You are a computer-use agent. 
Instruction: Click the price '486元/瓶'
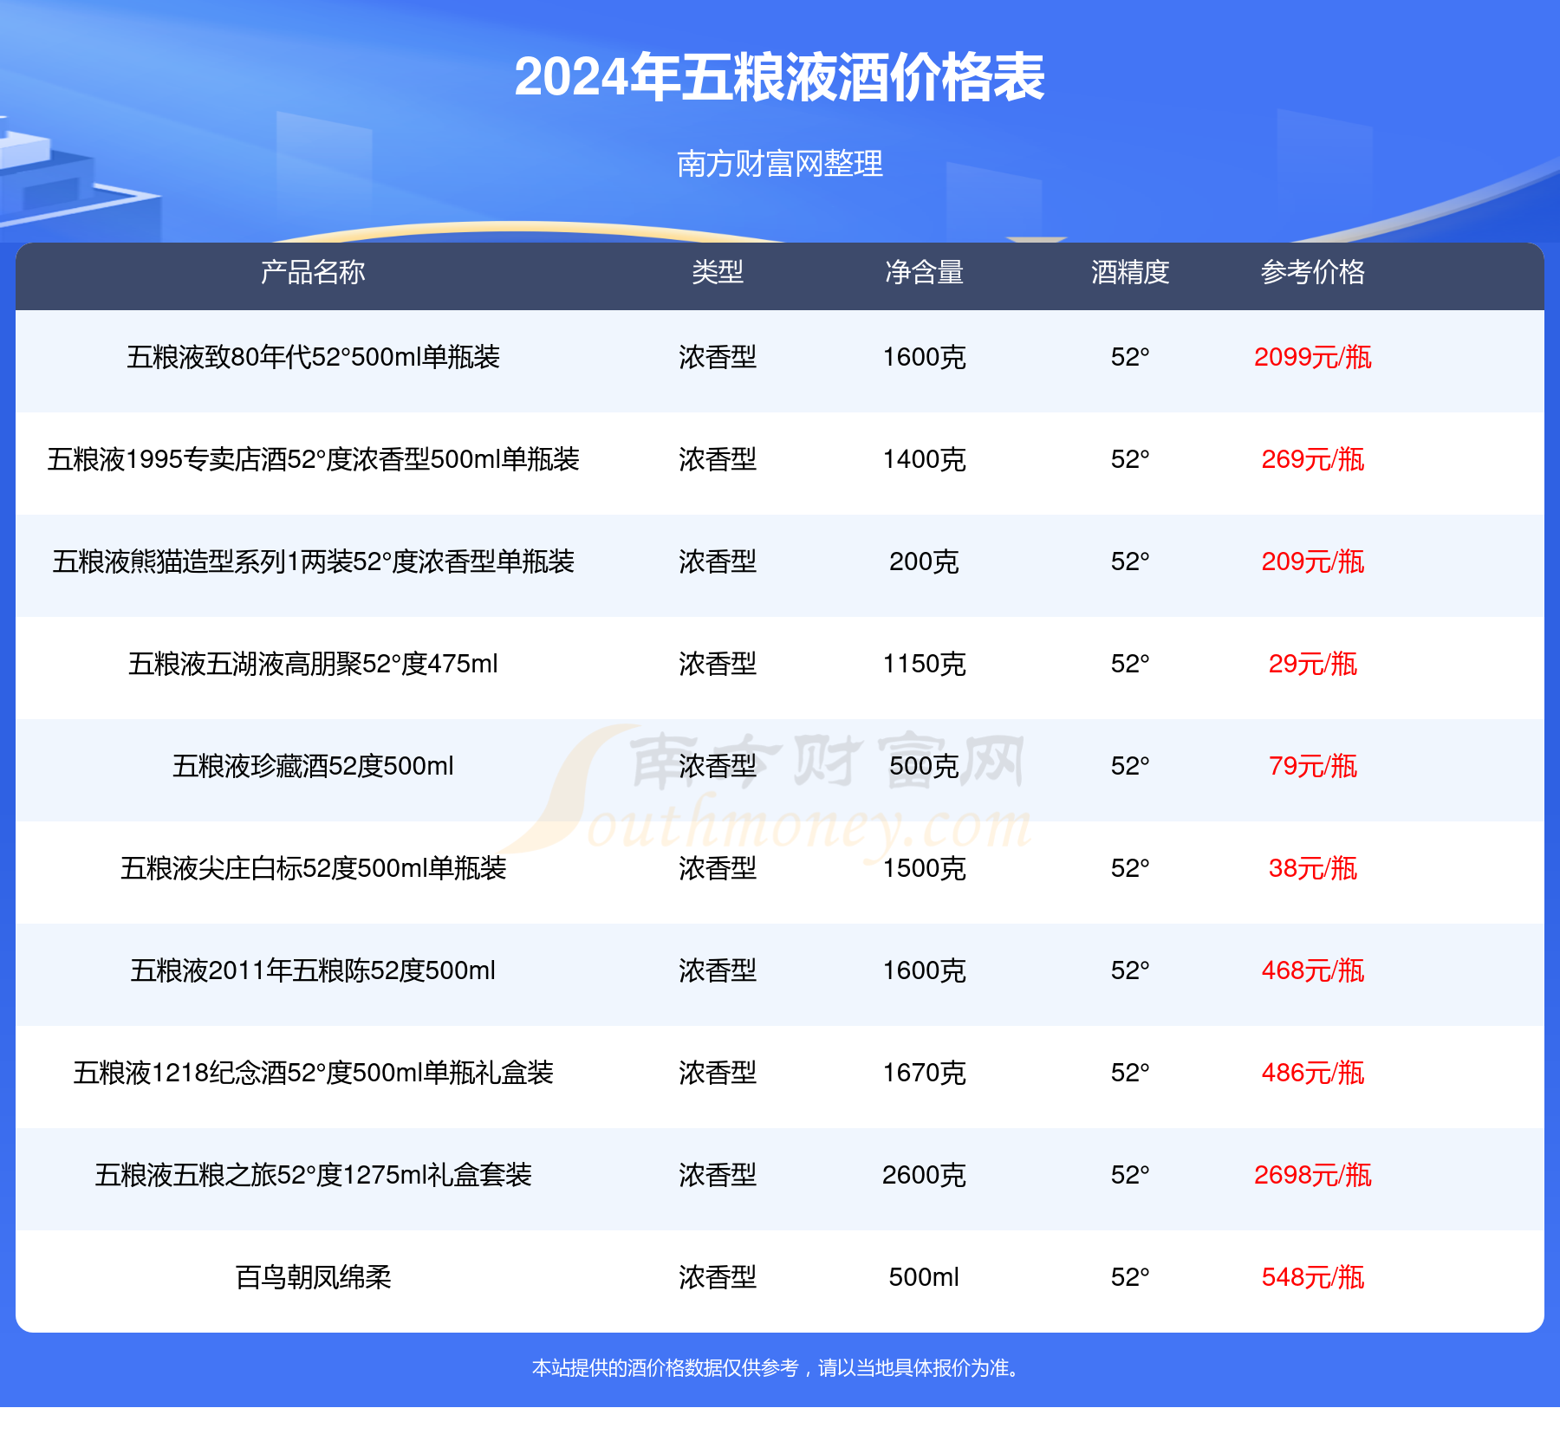[1312, 1073]
